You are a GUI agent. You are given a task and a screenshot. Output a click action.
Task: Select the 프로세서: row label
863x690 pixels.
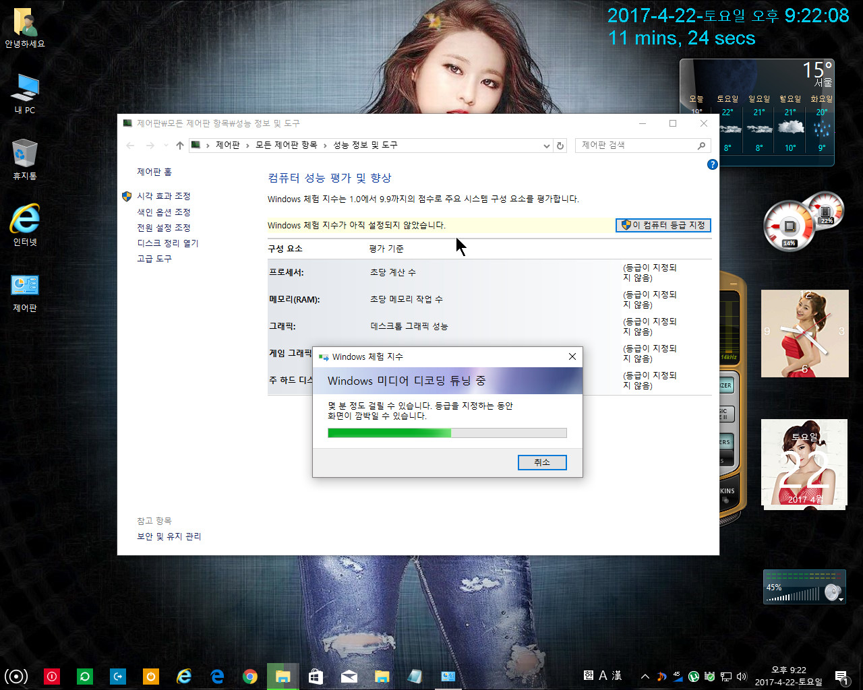click(287, 273)
